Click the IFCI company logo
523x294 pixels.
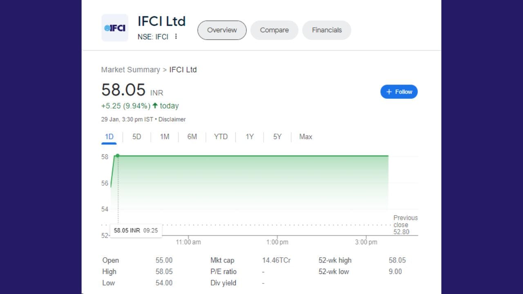tap(115, 27)
